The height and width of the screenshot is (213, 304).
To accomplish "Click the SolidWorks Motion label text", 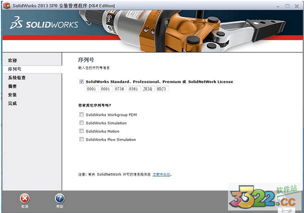I will [x=102, y=131].
